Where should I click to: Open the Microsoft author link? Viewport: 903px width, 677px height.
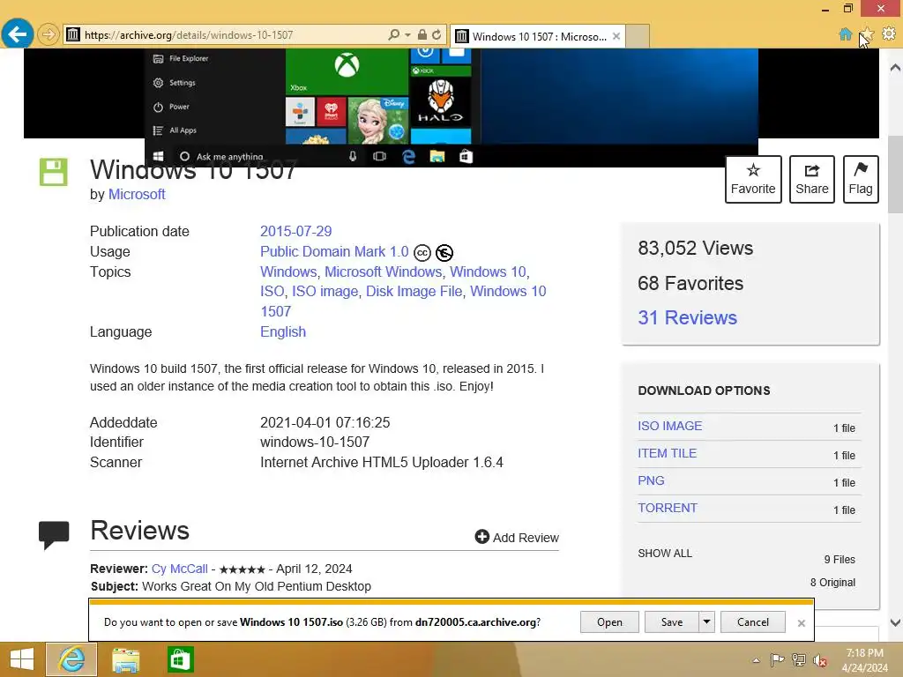click(137, 194)
